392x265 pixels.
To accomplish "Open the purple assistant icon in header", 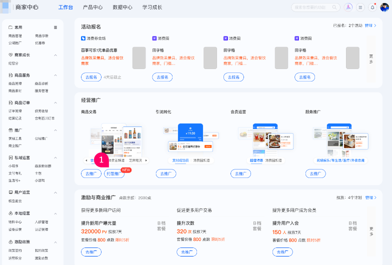I will [348, 7].
